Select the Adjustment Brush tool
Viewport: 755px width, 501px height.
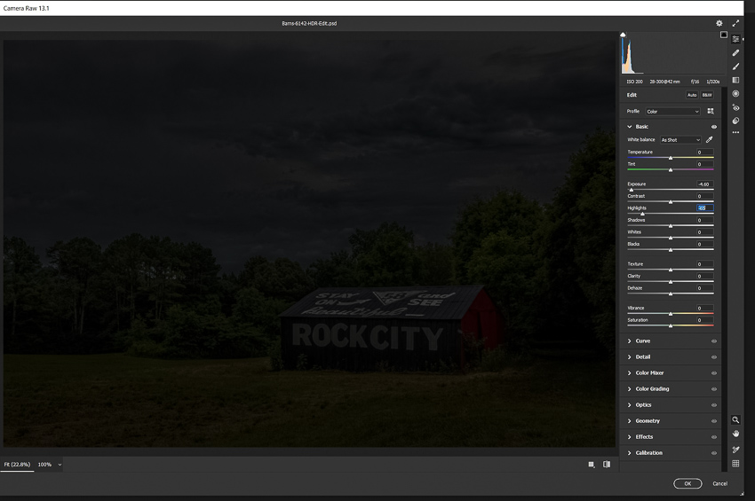(x=735, y=67)
